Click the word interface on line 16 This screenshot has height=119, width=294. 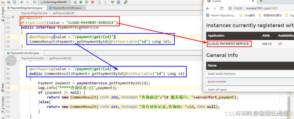[x=46, y=28]
